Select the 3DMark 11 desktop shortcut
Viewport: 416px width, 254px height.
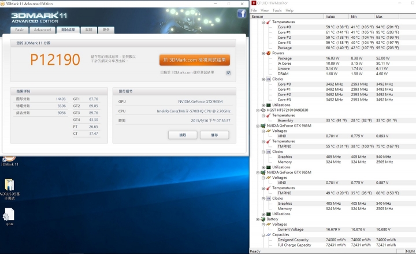pyautogui.click(x=9, y=161)
